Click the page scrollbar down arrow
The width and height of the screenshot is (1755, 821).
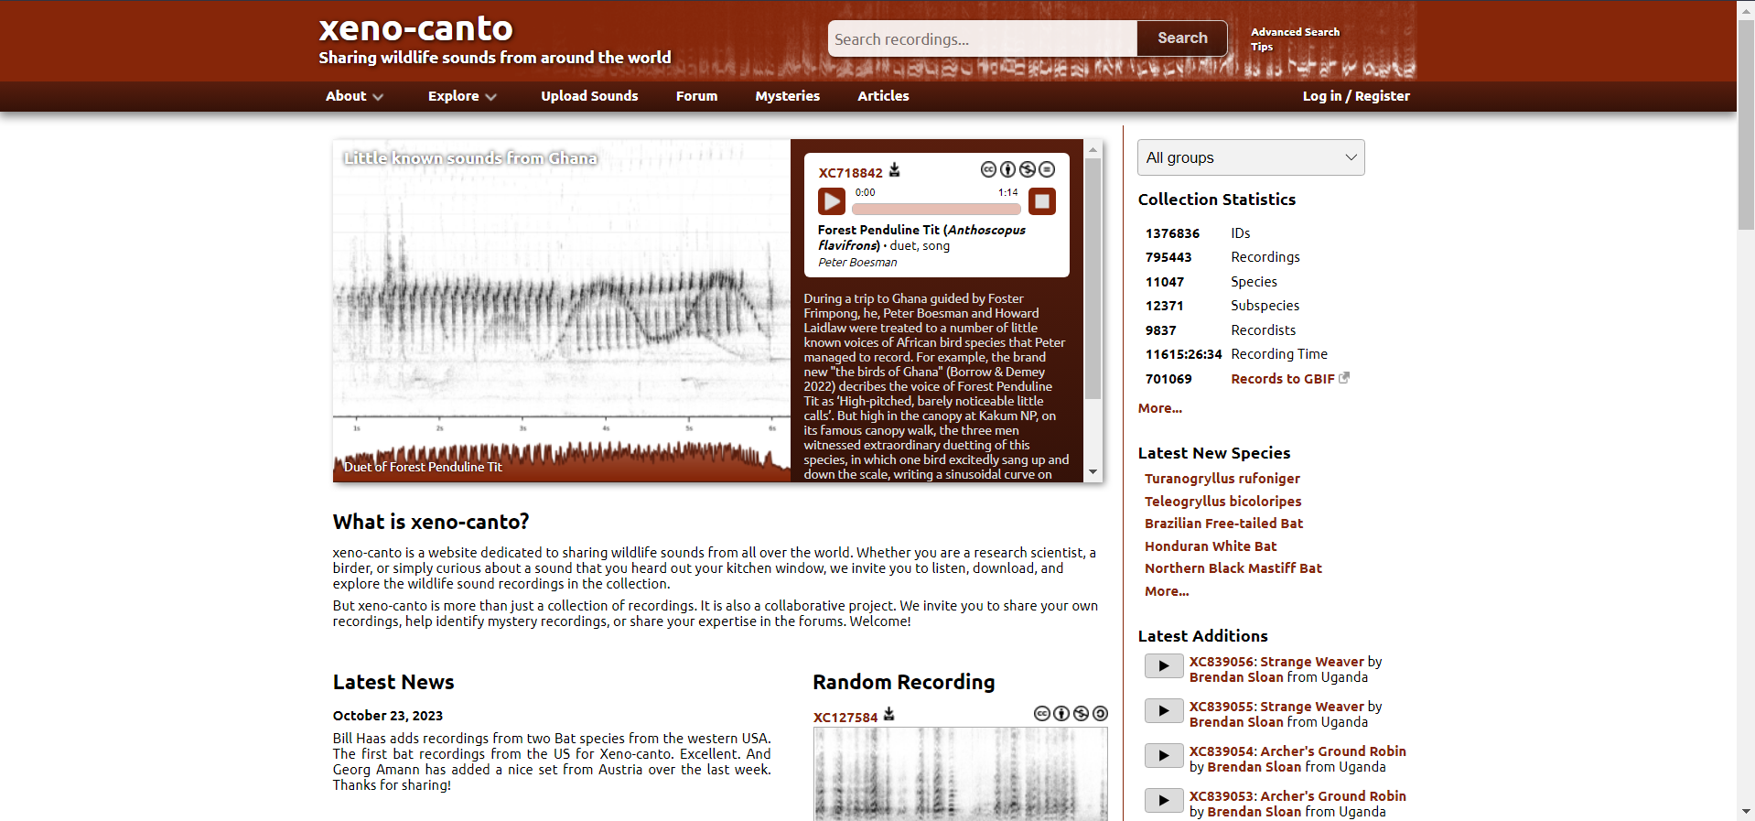point(1746,812)
